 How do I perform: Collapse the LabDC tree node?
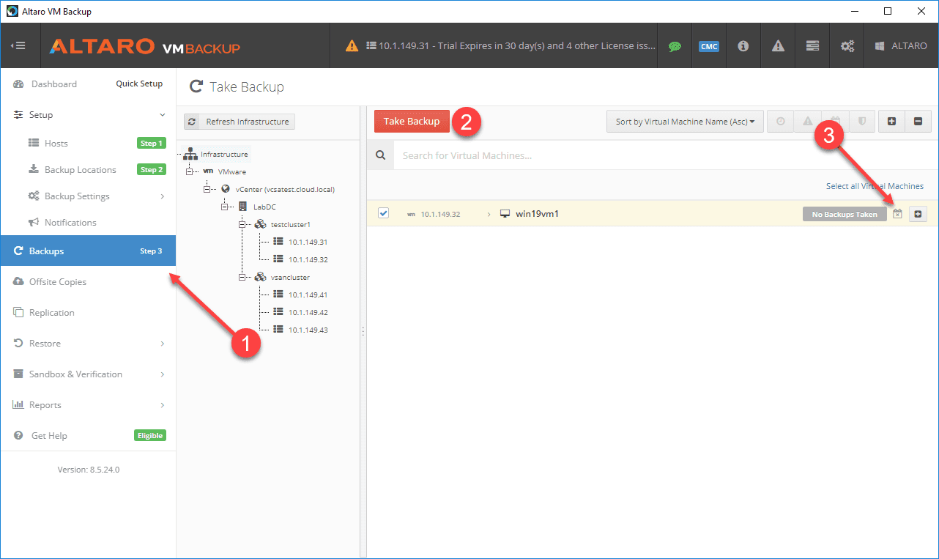click(x=226, y=207)
